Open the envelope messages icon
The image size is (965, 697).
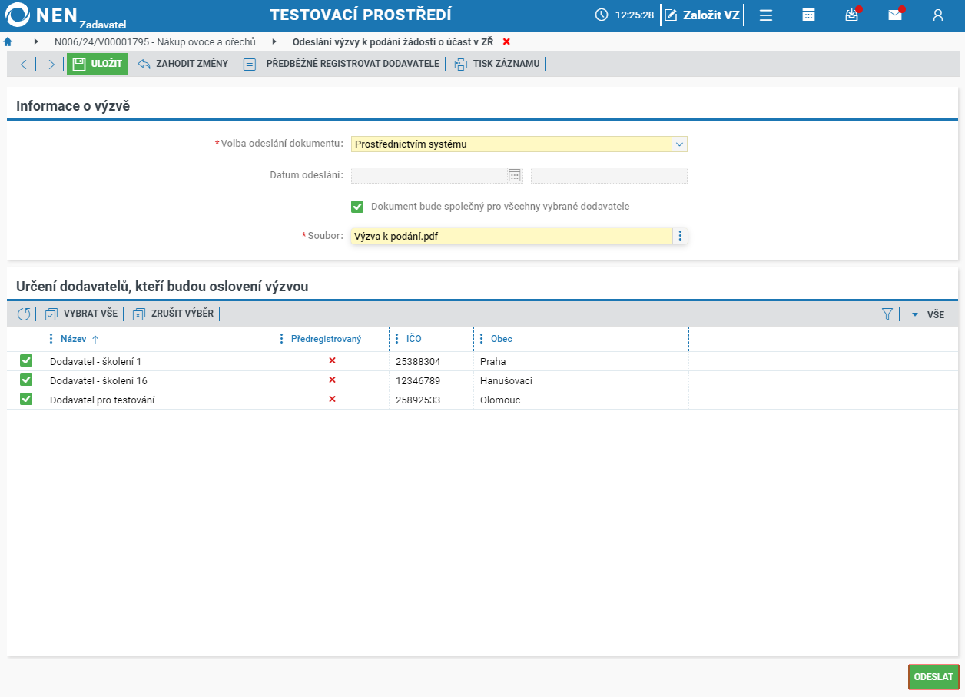(x=895, y=15)
